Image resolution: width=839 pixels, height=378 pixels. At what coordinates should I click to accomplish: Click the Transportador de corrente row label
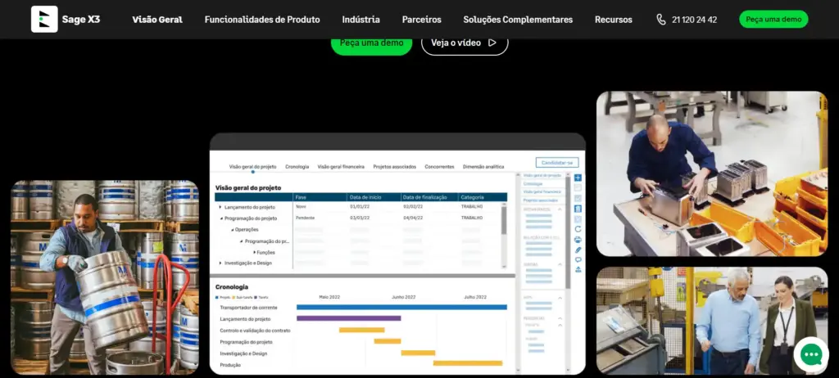[249, 308]
